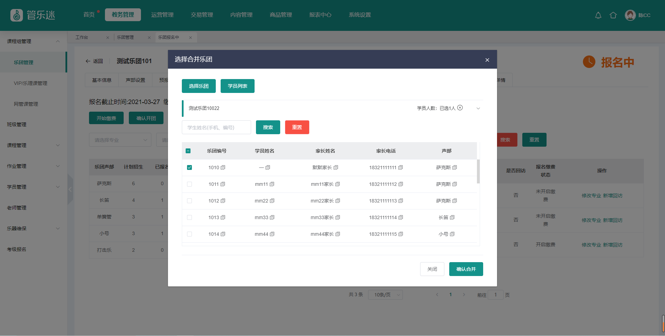This screenshot has width=665, height=336.
Task: Click copy icon next to 小号 in row 1014
Action: coord(452,234)
